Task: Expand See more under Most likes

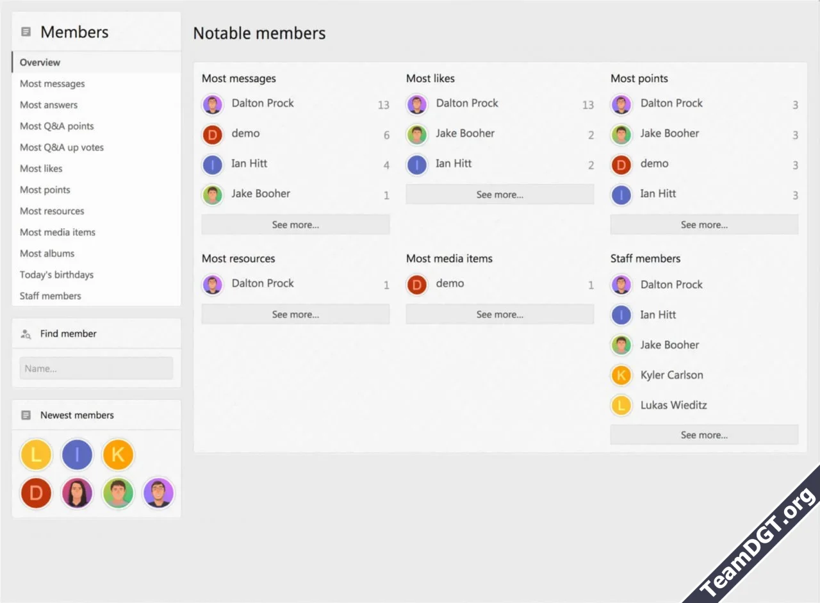Action: coord(500,195)
